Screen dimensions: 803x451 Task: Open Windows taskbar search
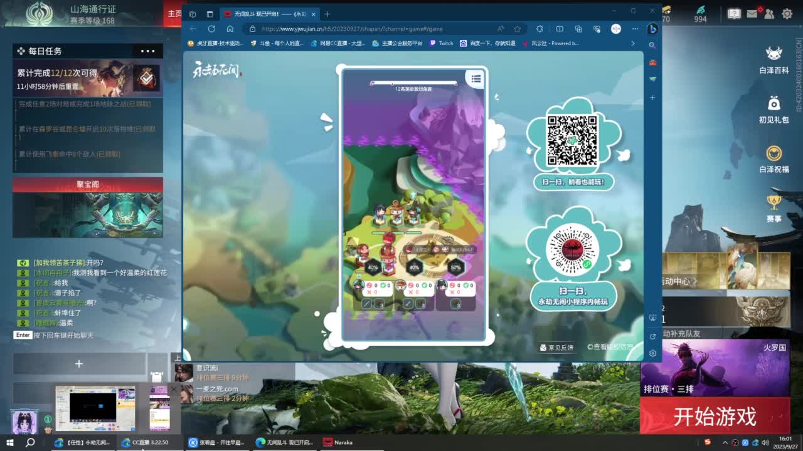click(30, 442)
